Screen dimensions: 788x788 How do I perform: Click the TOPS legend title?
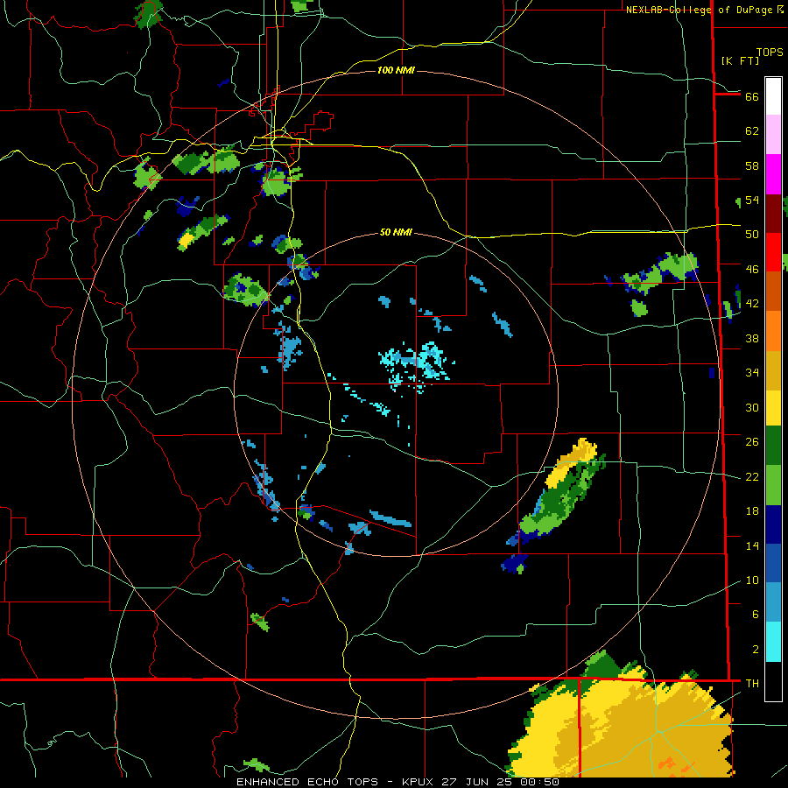coord(770,53)
